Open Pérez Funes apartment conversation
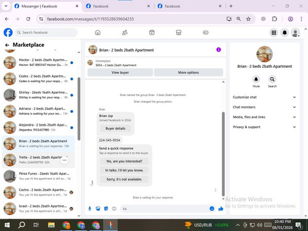Image resolution: width=308 pixels, height=231 pixels. [x=38, y=176]
